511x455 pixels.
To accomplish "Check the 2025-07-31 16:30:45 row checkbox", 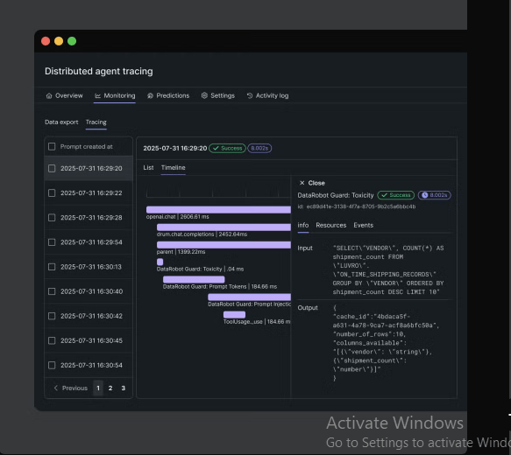I will (x=52, y=340).
